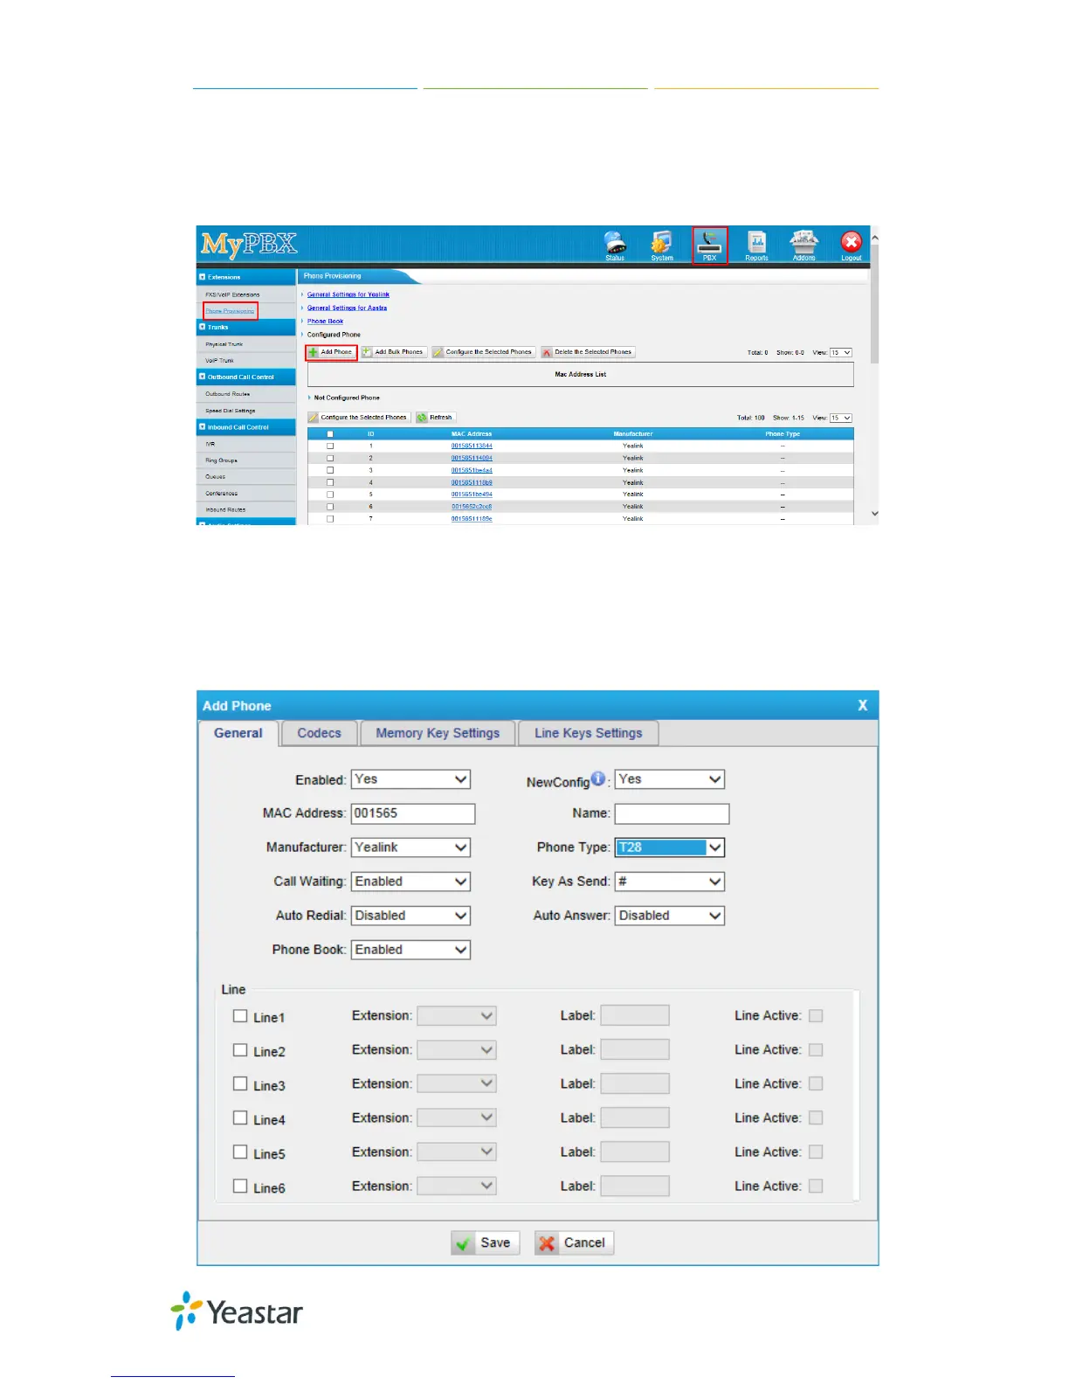The height and width of the screenshot is (1384, 1069).
Task: Open the Phone Book dropdown
Action: (410, 950)
